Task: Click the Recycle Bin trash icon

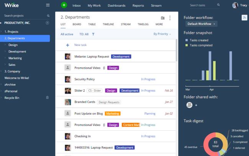Action: (x=48, y=98)
